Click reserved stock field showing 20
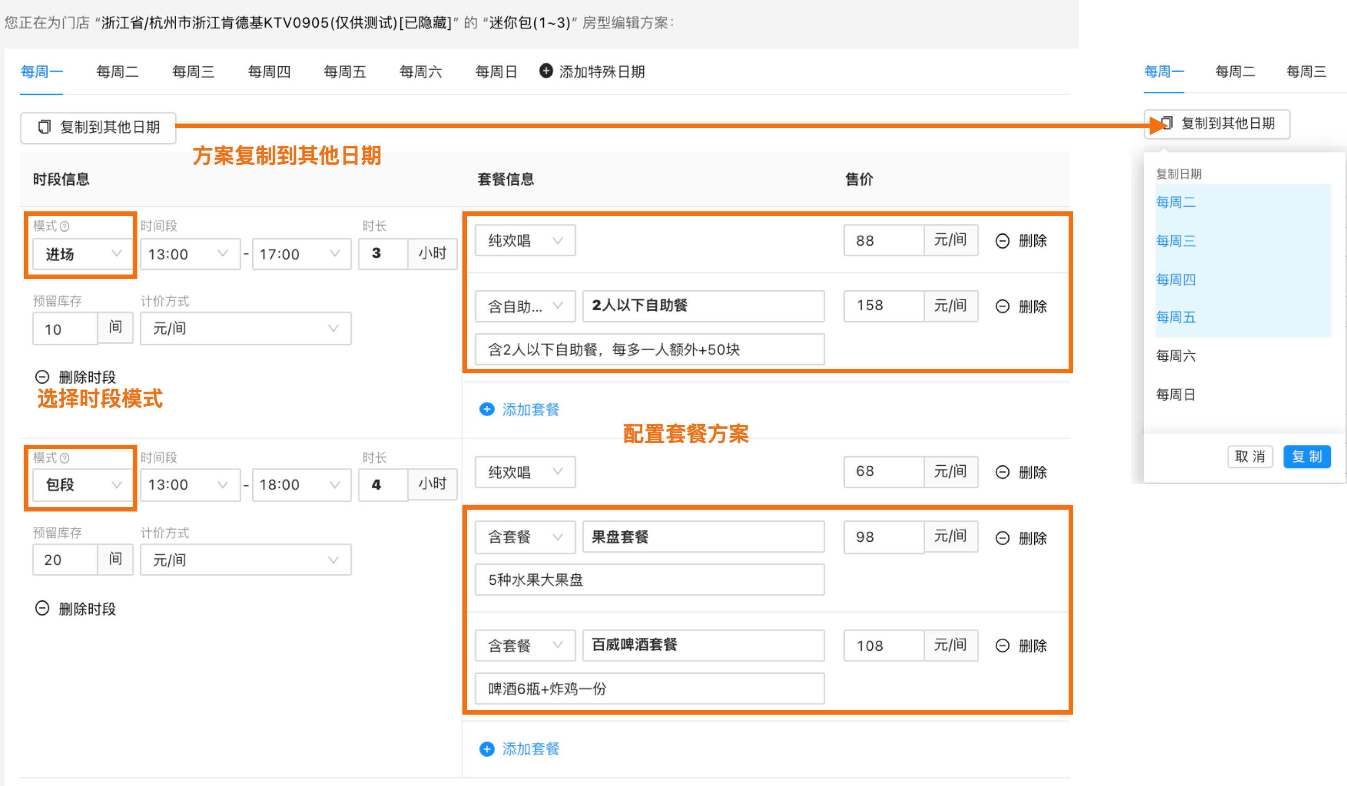This screenshot has width=1347, height=786. click(65, 560)
